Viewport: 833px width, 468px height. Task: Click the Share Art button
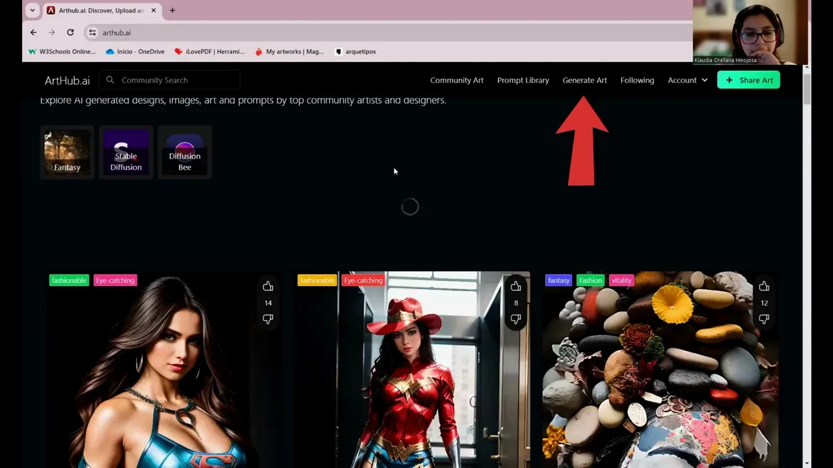(x=748, y=80)
